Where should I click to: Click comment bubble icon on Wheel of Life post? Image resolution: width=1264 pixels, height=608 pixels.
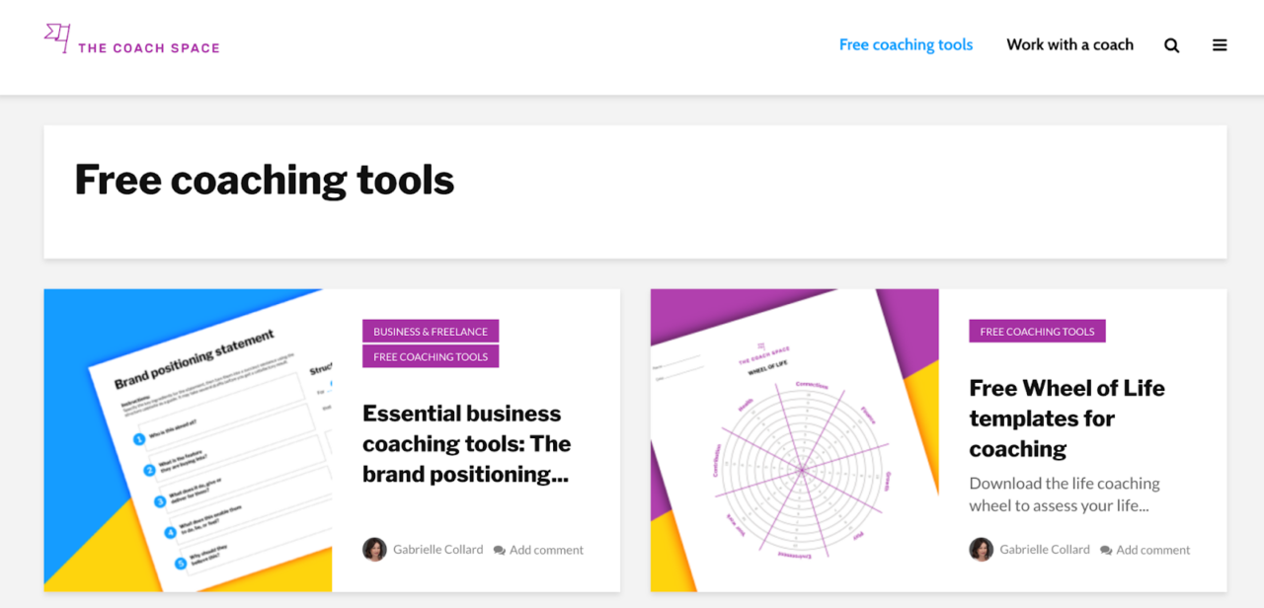[1106, 551]
